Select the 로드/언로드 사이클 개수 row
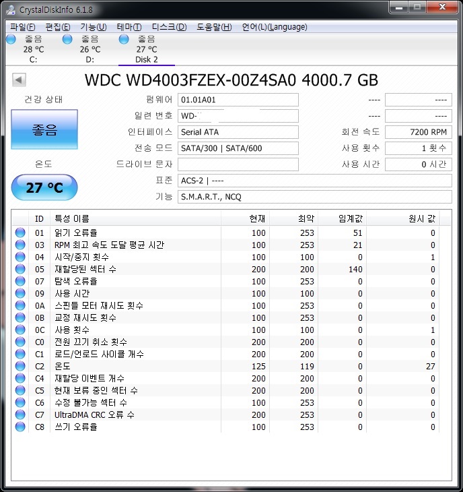The image size is (463, 492). pos(225,354)
